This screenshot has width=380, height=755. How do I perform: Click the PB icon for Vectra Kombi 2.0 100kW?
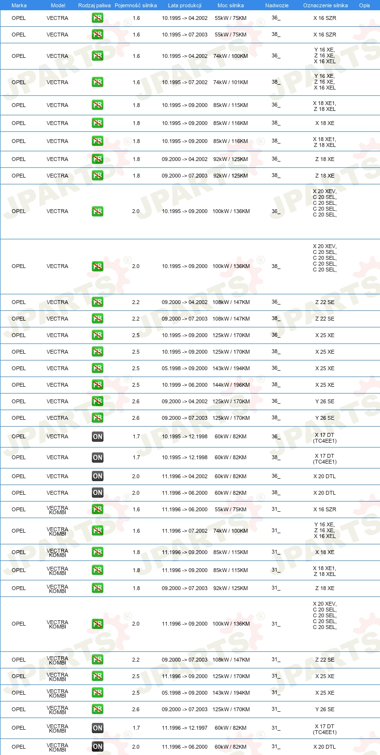98,624
